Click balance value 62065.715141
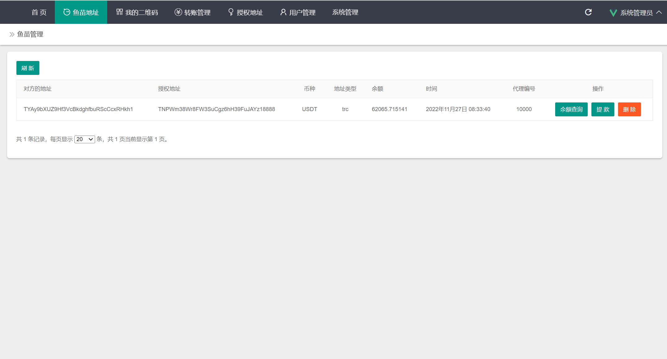The width and height of the screenshot is (667, 359). [x=389, y=109]
